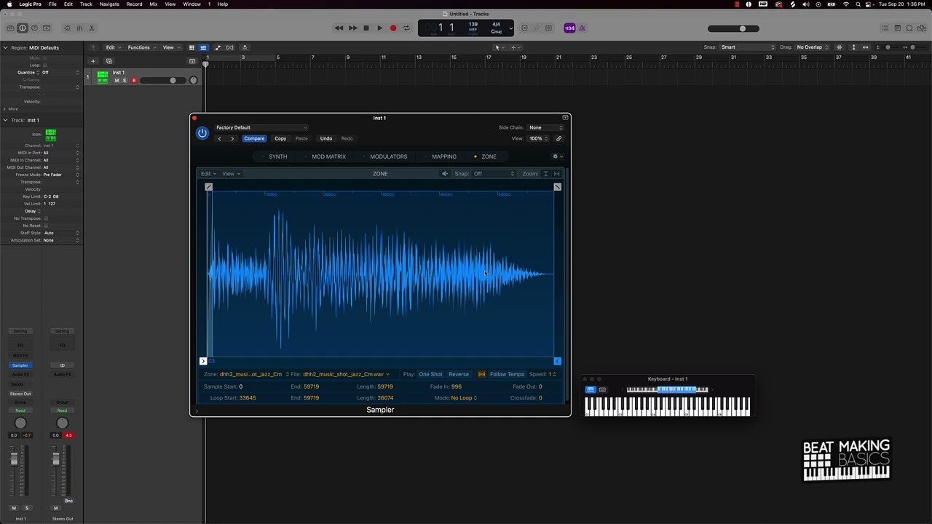Viewport: 932px width, 524px height.
Task: Switch to the MAPPING tab
Action: (443, 156)
